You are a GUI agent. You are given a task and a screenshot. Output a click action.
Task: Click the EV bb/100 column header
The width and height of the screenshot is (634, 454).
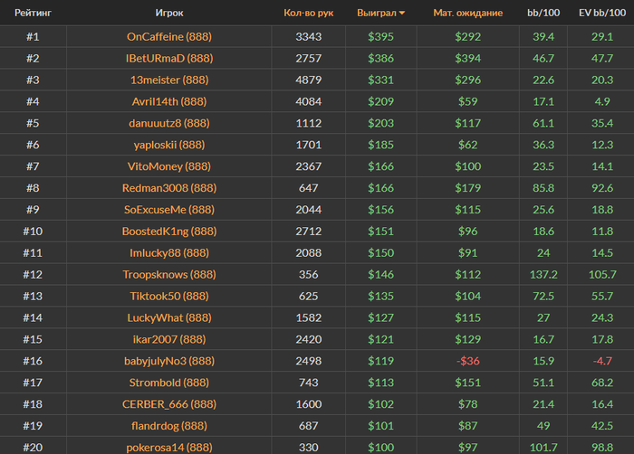[600, 14]
